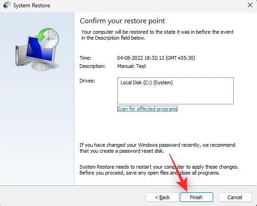Image resolution: width=257 pixels, height=206 pixels.
Task: Click the grey computer tower in illustration
Action: (21, 55)
